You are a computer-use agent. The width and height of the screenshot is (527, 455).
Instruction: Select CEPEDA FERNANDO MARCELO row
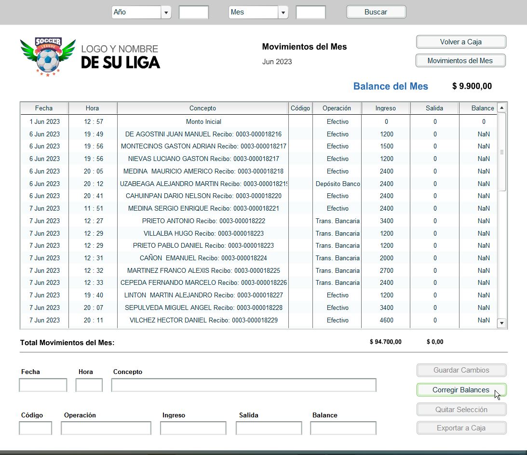(x=258, y=282)
